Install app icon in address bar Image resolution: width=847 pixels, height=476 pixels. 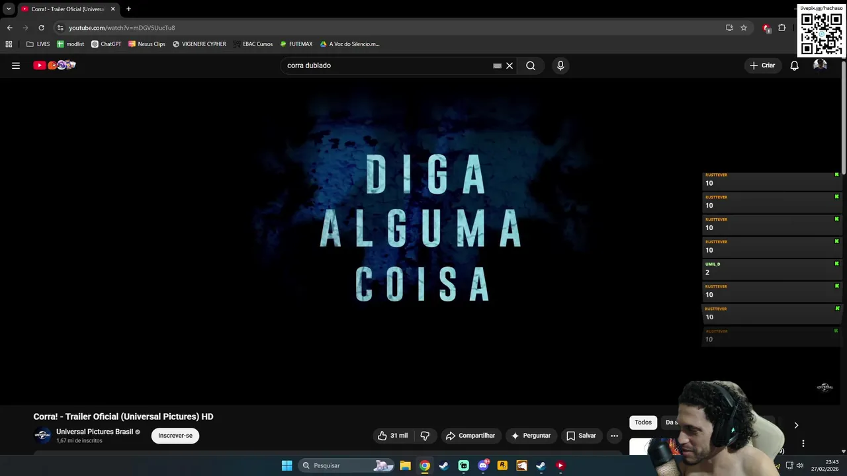pyautogui.click(x=729, y=28)
